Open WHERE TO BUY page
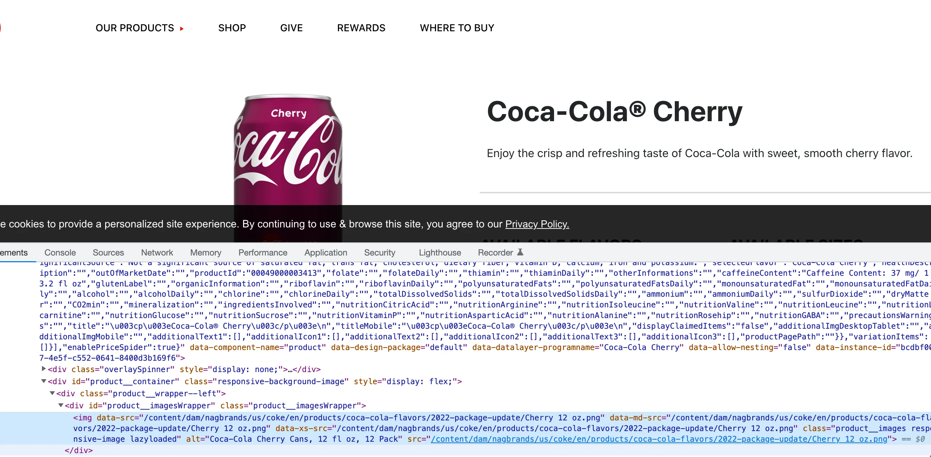 [x=457, y=28]
